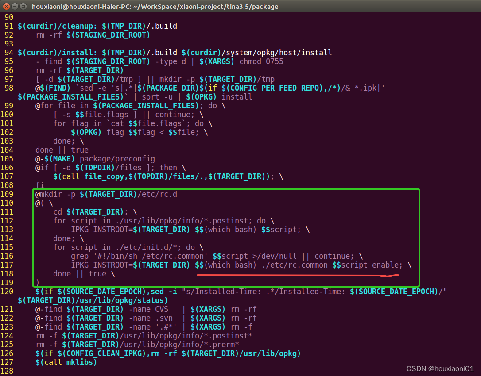Click '$(CONFIG_CLEAN_IPKG)' on line 126
481x376 pixels.
tap(102, 354)
